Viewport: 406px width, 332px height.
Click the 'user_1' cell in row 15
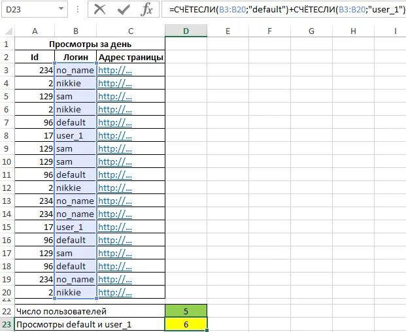click(75, 227)
